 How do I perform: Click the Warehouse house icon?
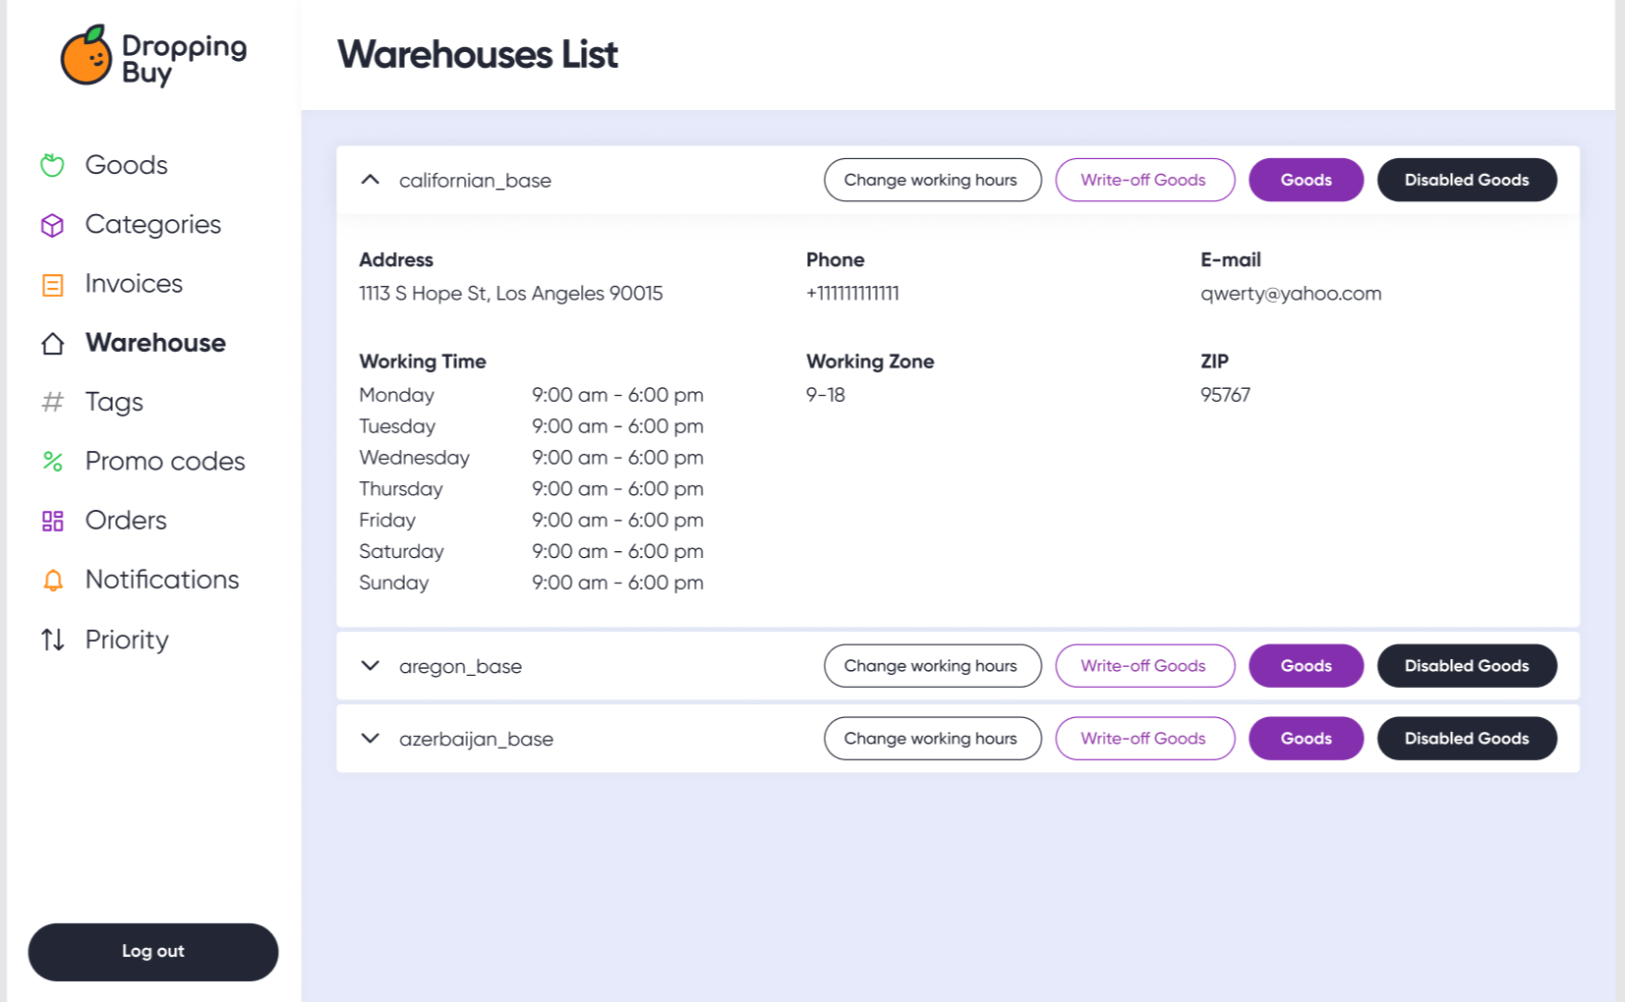pos(53,344)
